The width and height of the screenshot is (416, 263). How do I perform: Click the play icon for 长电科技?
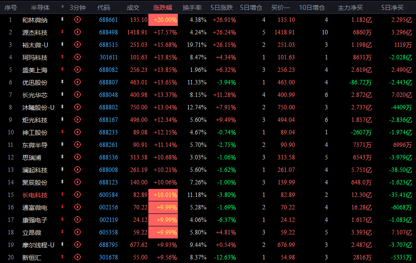tap(77, 195)
